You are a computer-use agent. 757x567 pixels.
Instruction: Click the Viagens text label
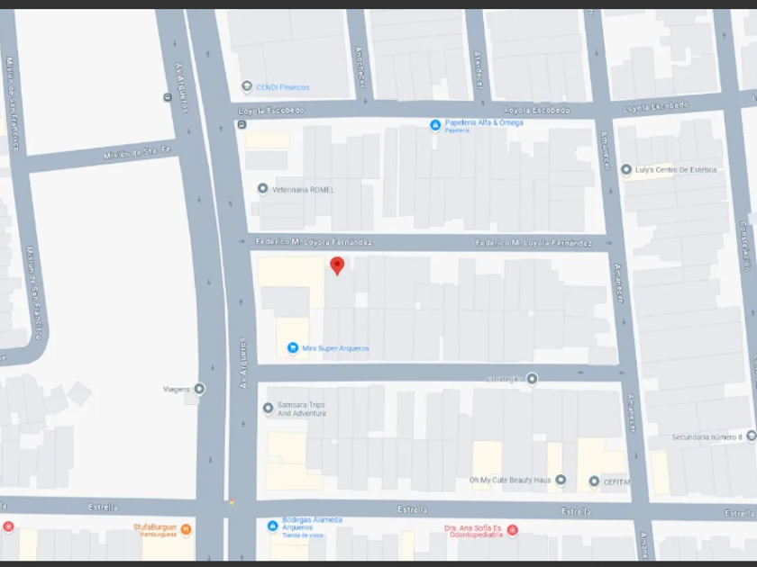[177, 389]
